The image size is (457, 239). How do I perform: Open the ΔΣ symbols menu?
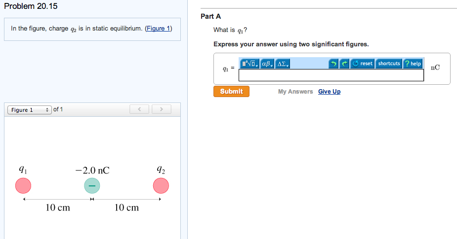pyautogui.click(x=283, y=64)
